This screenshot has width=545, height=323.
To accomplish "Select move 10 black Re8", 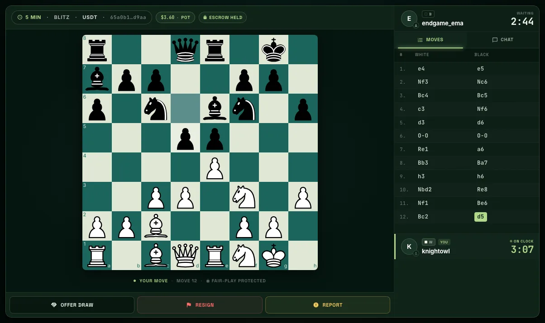I will [x=482, y=190].
